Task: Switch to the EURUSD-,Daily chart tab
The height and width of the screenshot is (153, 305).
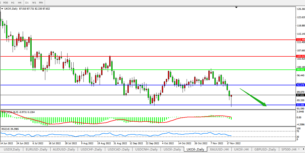Action: [37, 149]
